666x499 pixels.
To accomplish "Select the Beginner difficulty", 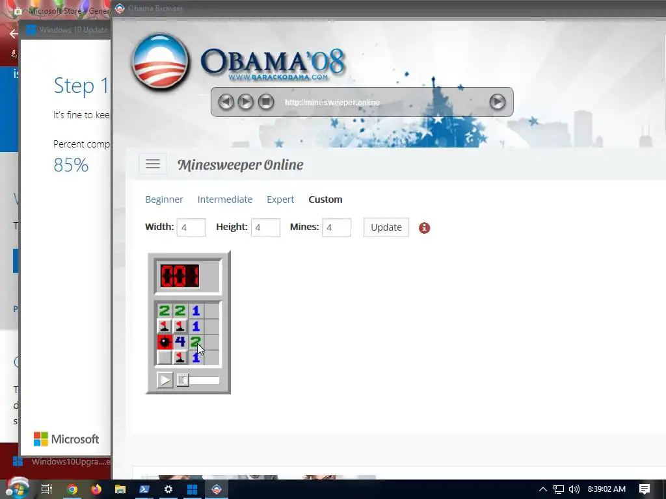I will point(164,199).
